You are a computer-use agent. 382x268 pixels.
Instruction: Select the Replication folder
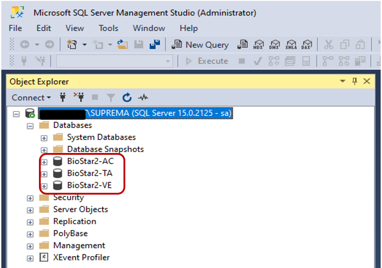coord(74,222)
